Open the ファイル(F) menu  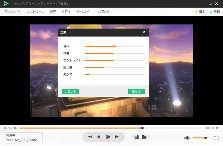[x=13, y=12]
